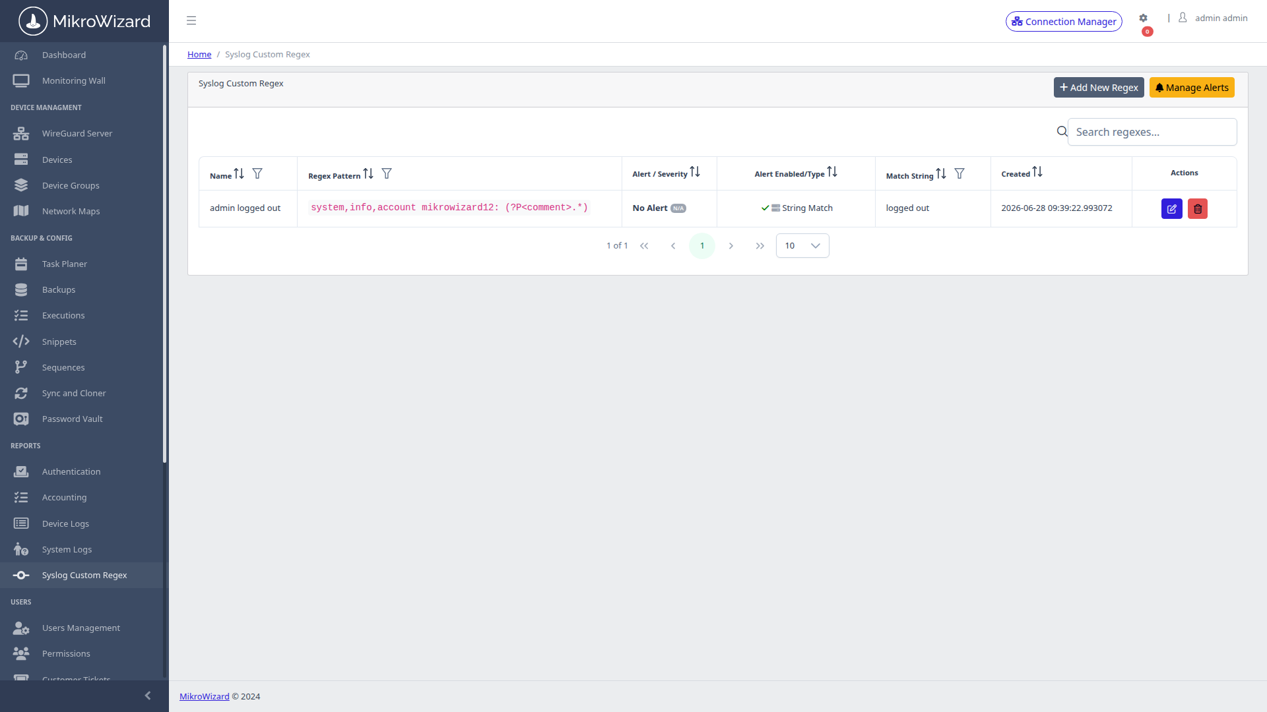Filter the Regex Pattern column
Viewport: 1267px width, 712px height.
387,173
